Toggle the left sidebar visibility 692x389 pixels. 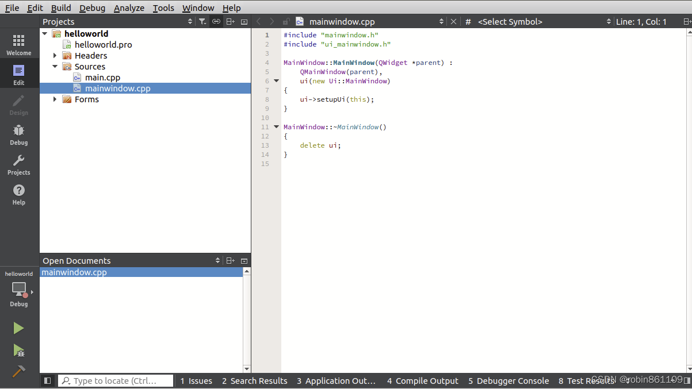pos(48,380)
